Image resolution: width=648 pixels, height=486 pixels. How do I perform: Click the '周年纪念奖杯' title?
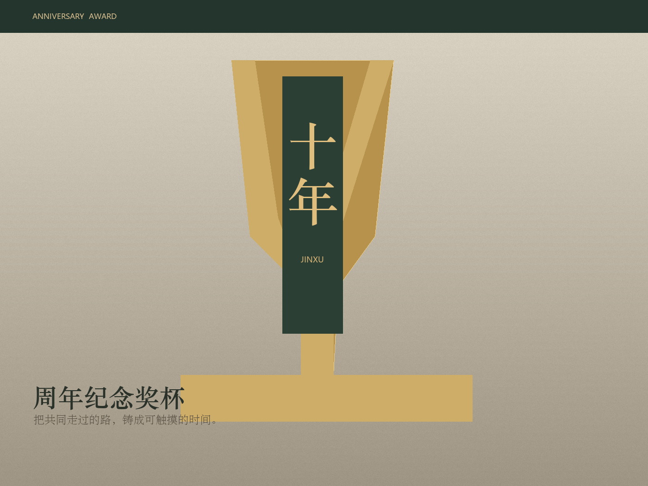point(109,398)
